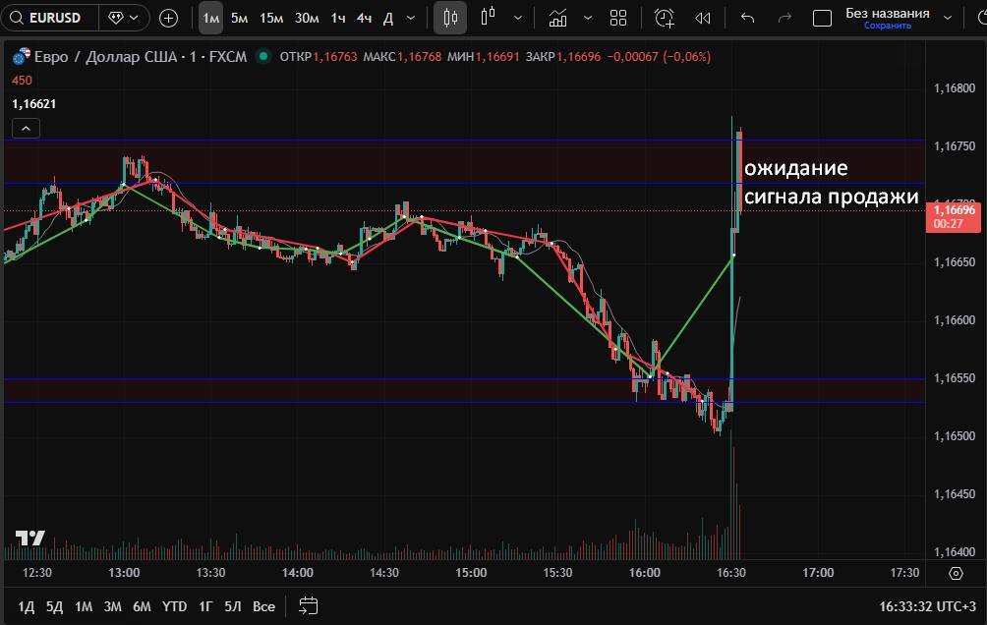Viewport: 987px width, 625px height.
Task: Toggle the layout window square icon
Action: point(823,18)
